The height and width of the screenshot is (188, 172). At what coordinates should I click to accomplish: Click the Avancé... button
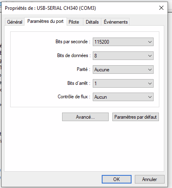pos(85,117)
